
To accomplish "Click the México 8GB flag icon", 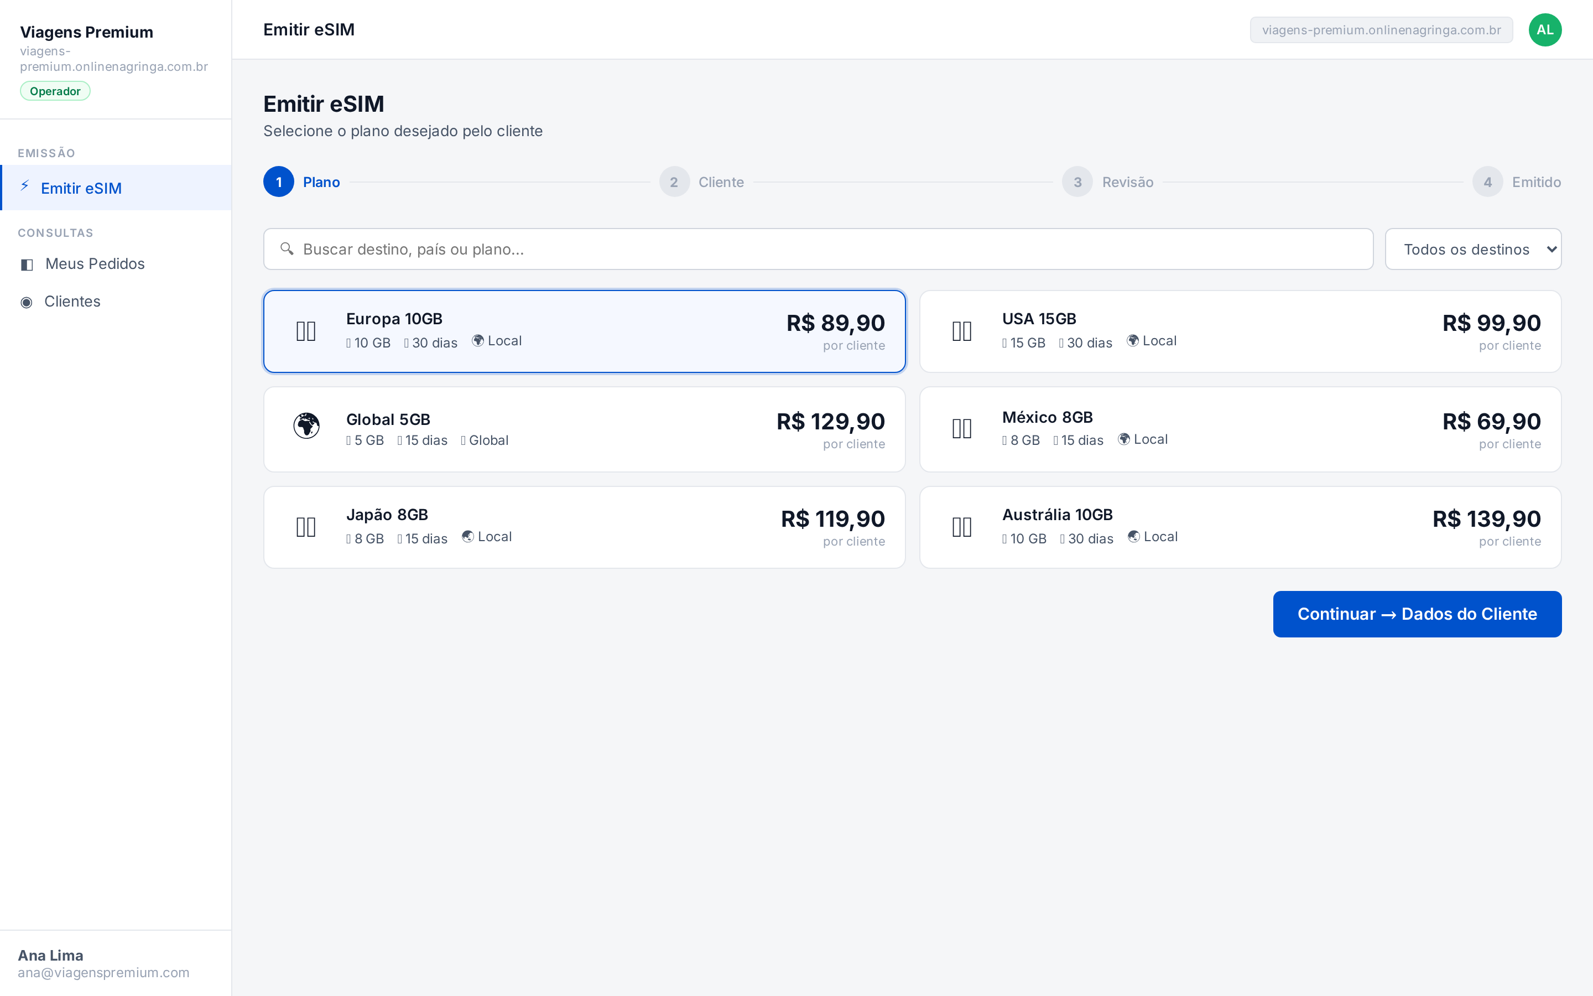I will (962, 429).
